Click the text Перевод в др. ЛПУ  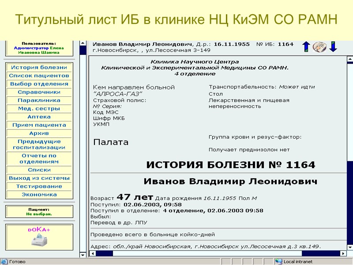(119, 223)
